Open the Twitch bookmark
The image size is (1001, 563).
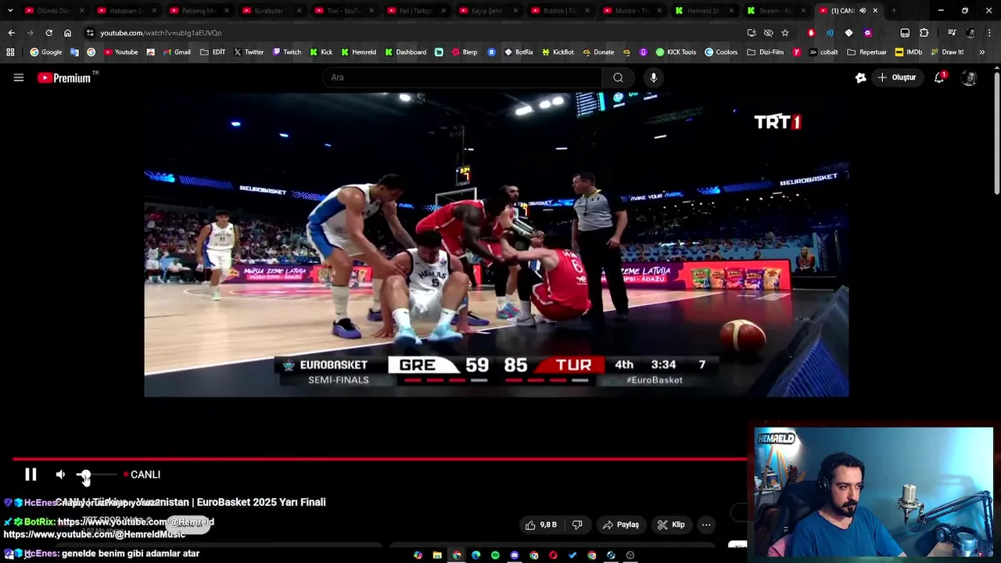[287, 52]
